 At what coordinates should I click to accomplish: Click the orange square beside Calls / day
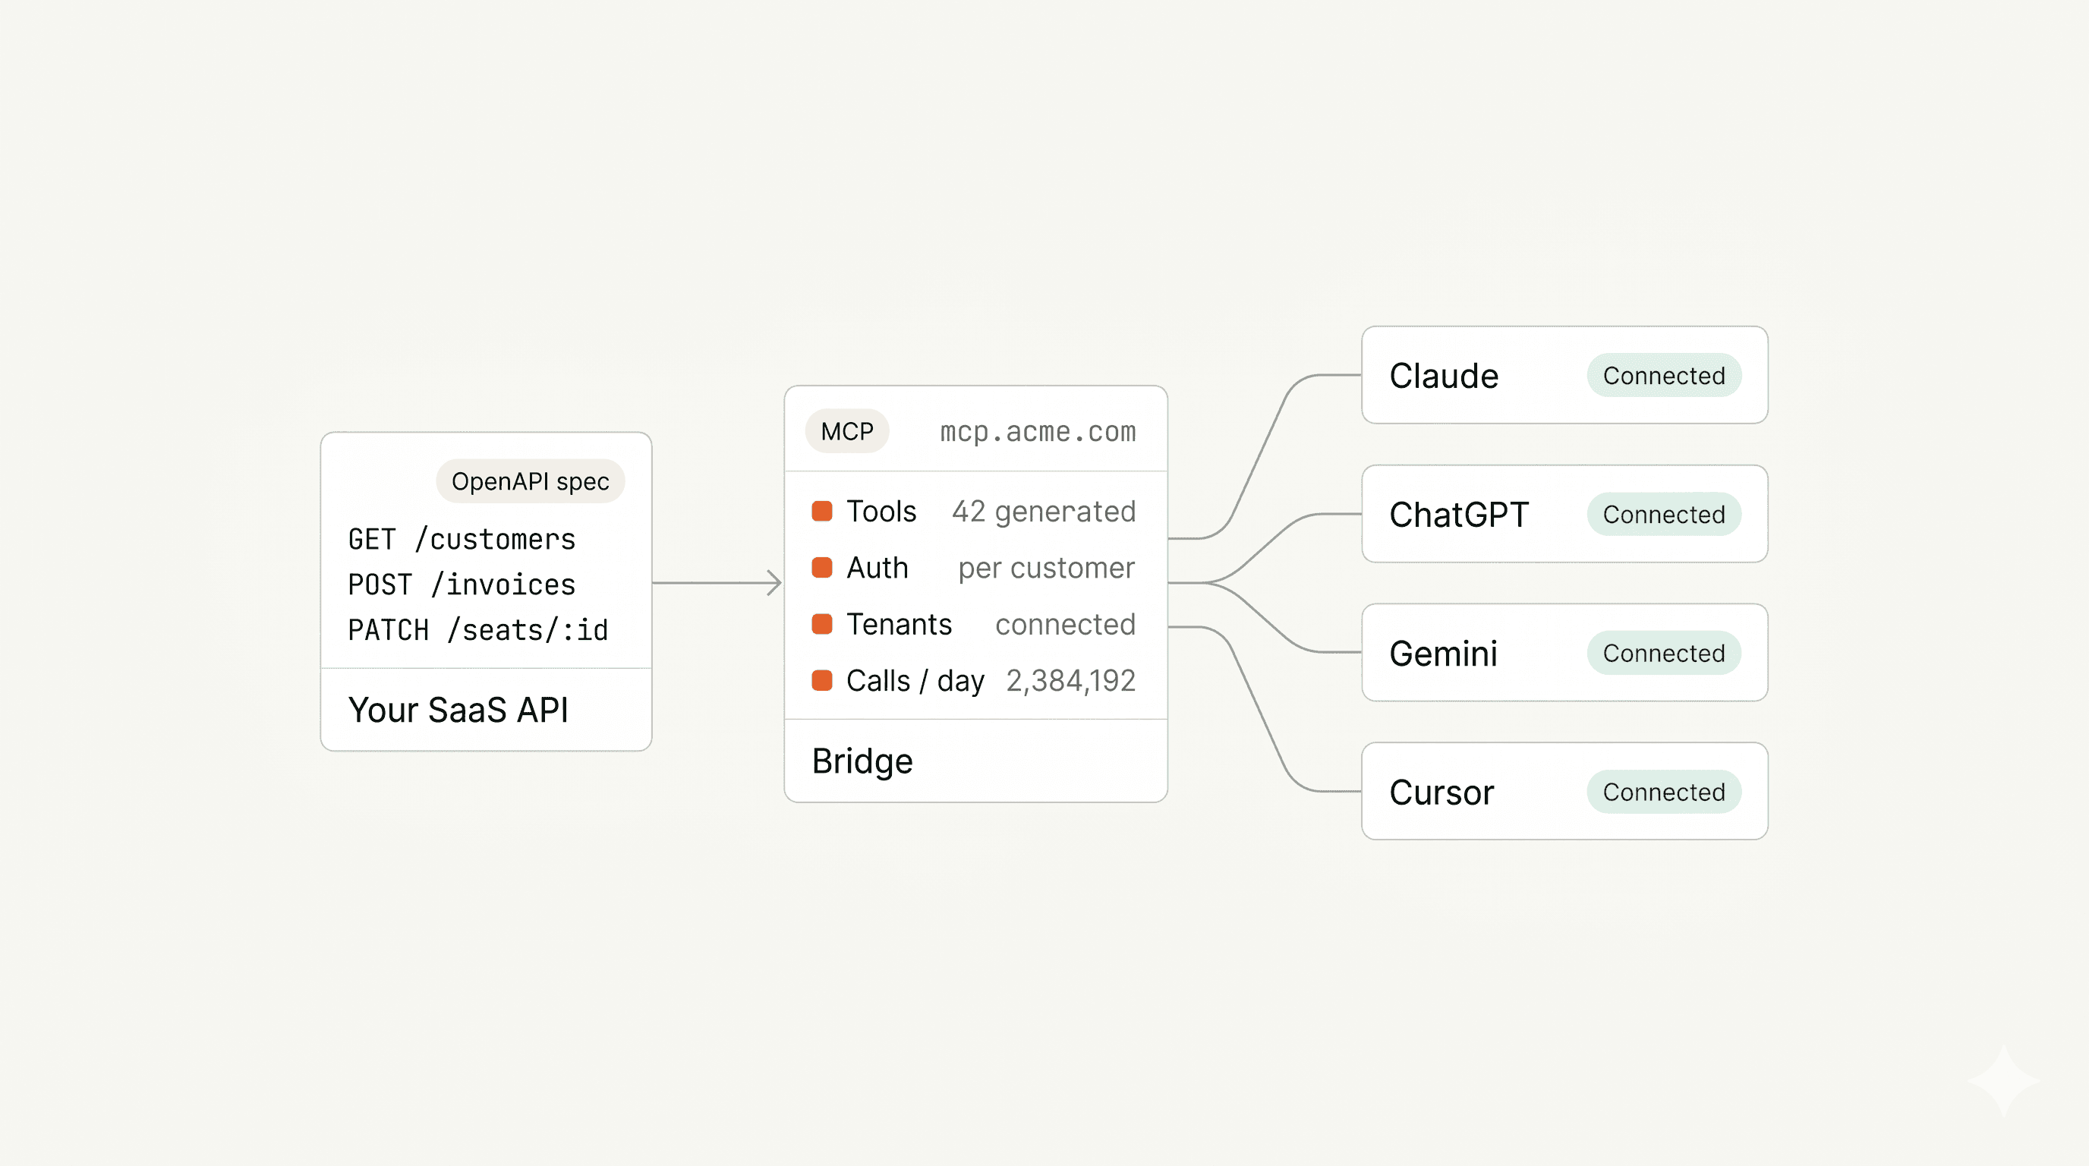tap(821, 680)
